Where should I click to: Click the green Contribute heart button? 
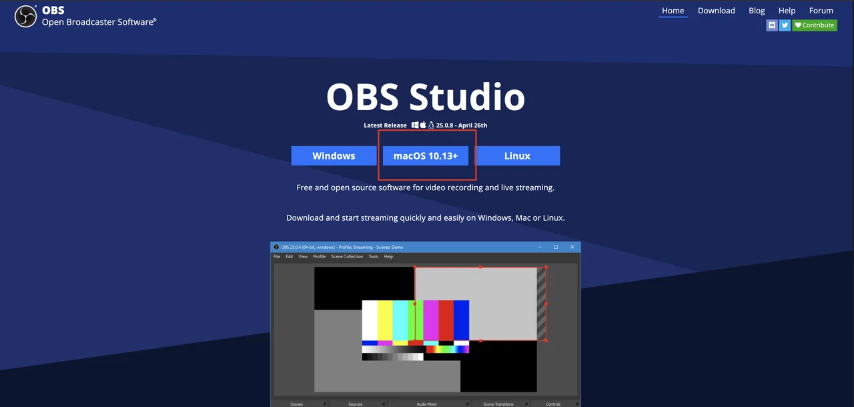815,25
